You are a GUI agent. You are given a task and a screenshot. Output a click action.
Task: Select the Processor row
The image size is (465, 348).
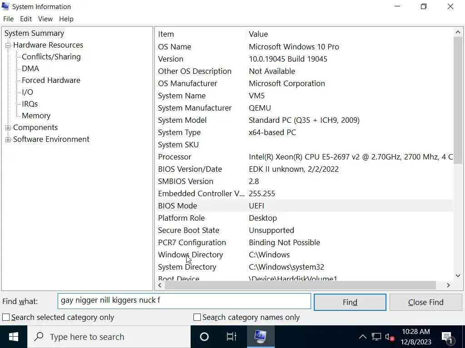(x=305, y=157)
